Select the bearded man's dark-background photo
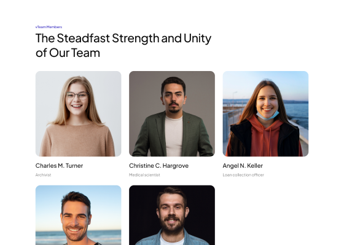344x245 pixels. pyautogui.click(x=172, y=215)
